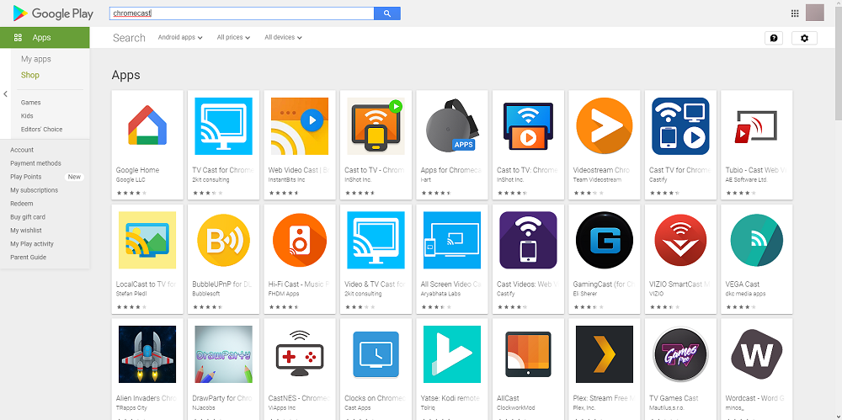This screenshot has width=842, height=420.
Task: Collapse the sidebar with left chevron
Action: [5, 94]
